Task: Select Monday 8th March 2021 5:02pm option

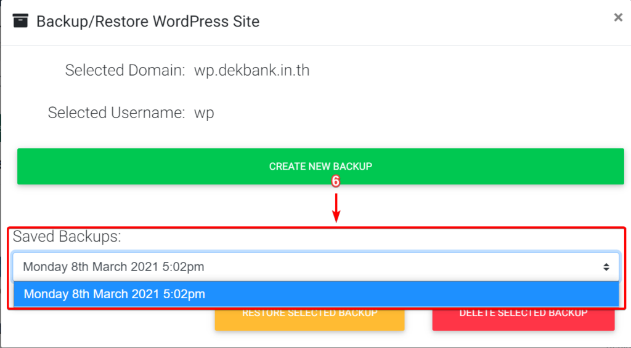Action: coord(316,295)
